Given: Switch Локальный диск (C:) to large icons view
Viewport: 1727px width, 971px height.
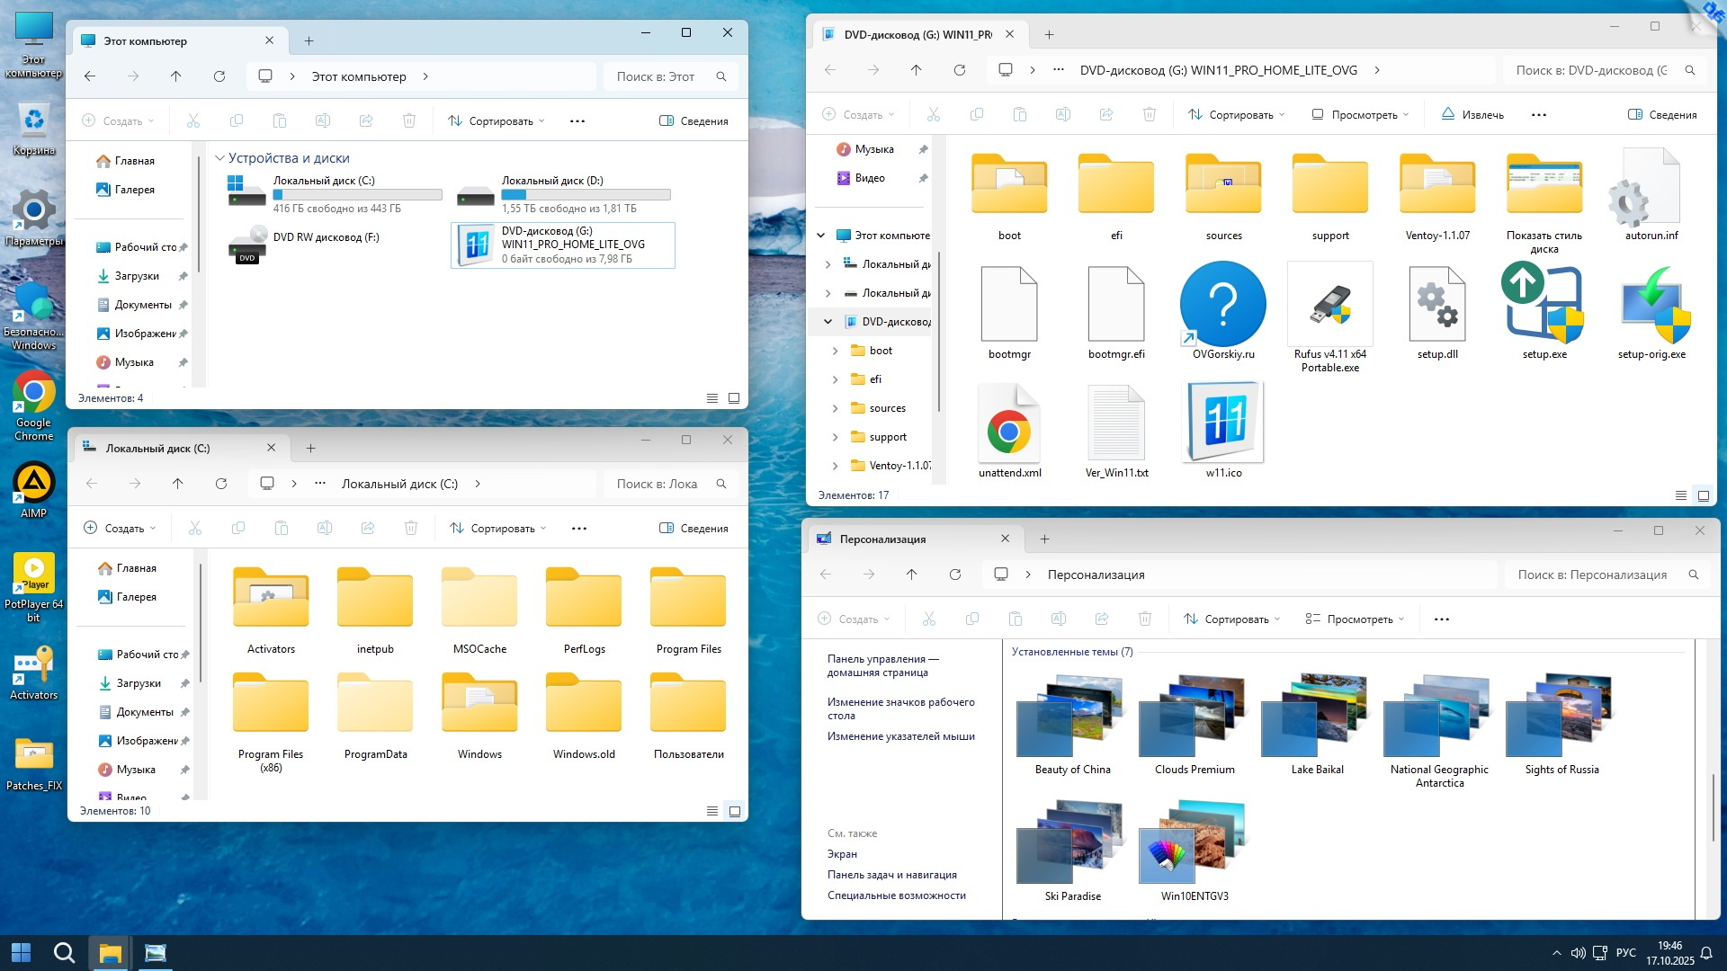Looking at the screenshot, I should (734, 811).
